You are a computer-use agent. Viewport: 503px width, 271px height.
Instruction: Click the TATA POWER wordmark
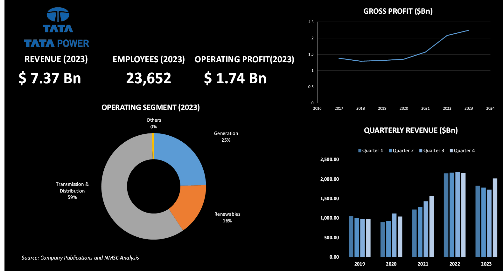57,43
